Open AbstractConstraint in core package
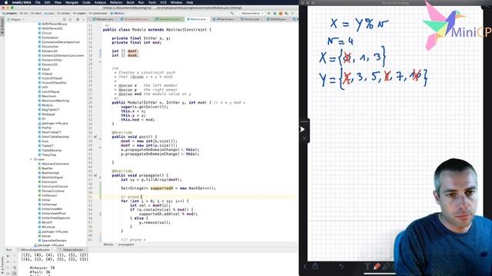This screenshot has width=492, height=276. tap(55, 163)
